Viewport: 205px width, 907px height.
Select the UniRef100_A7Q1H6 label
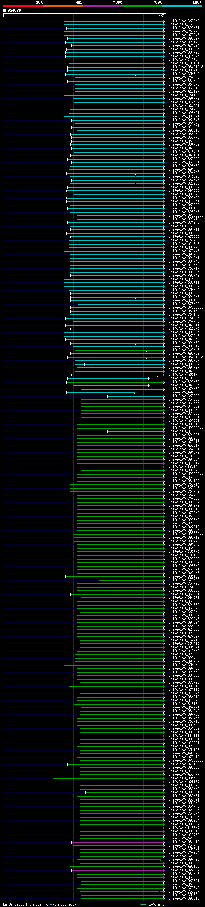tap(184, 764)
